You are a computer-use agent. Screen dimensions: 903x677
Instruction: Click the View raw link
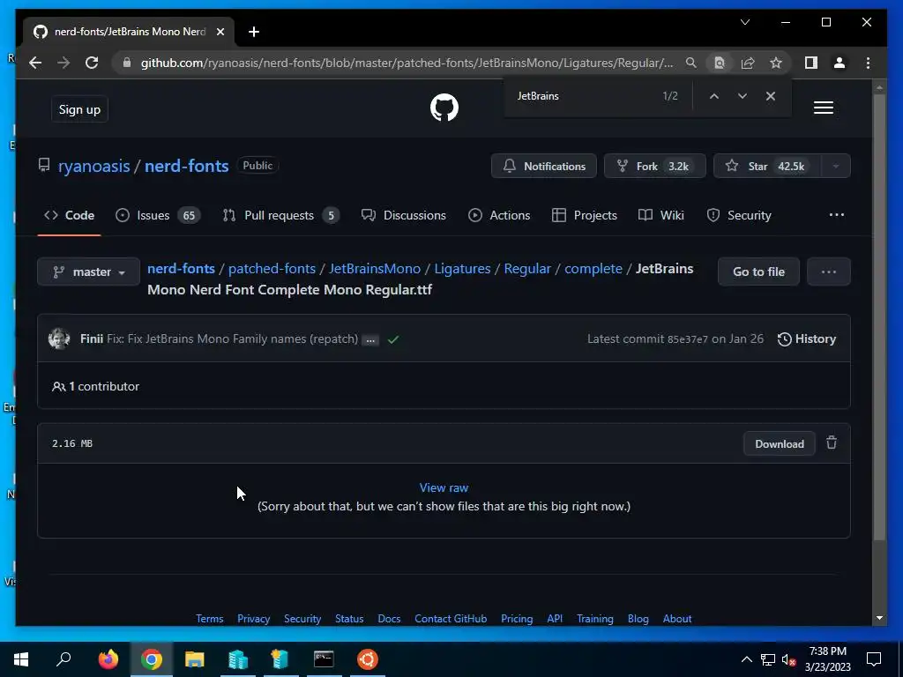444,487
